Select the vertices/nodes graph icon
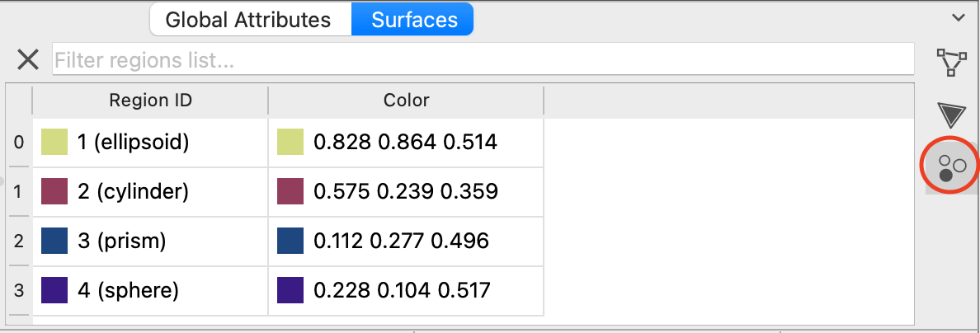 tap(951, 63)
